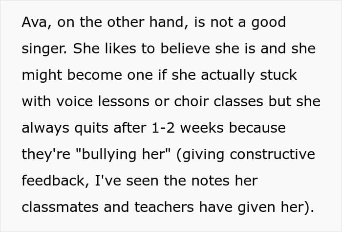342x232 pixels.
Task: Click the phrase "on the other hand"
Action: click(120, 22)
